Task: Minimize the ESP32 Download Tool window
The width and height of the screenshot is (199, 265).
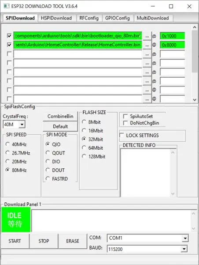Action: click(153, 7)
